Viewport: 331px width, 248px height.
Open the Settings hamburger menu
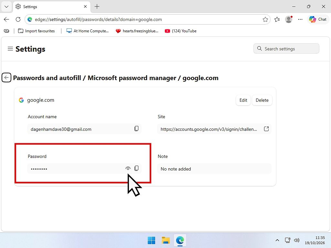10,49
